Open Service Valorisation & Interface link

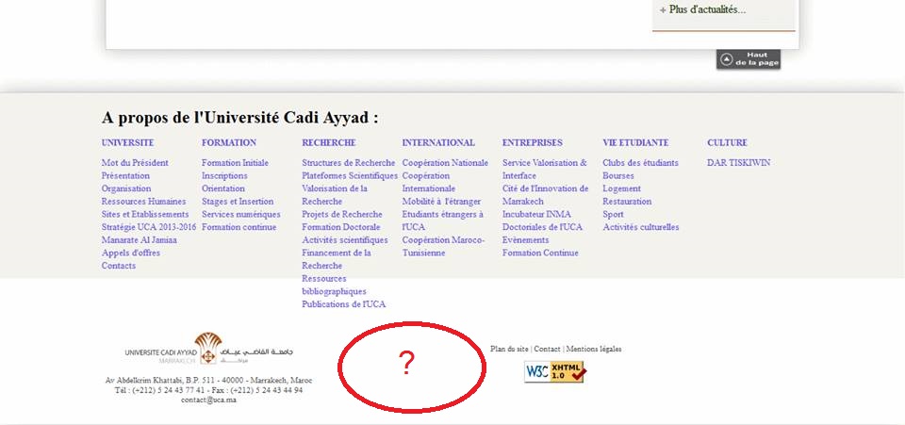(x=545, y=169)
